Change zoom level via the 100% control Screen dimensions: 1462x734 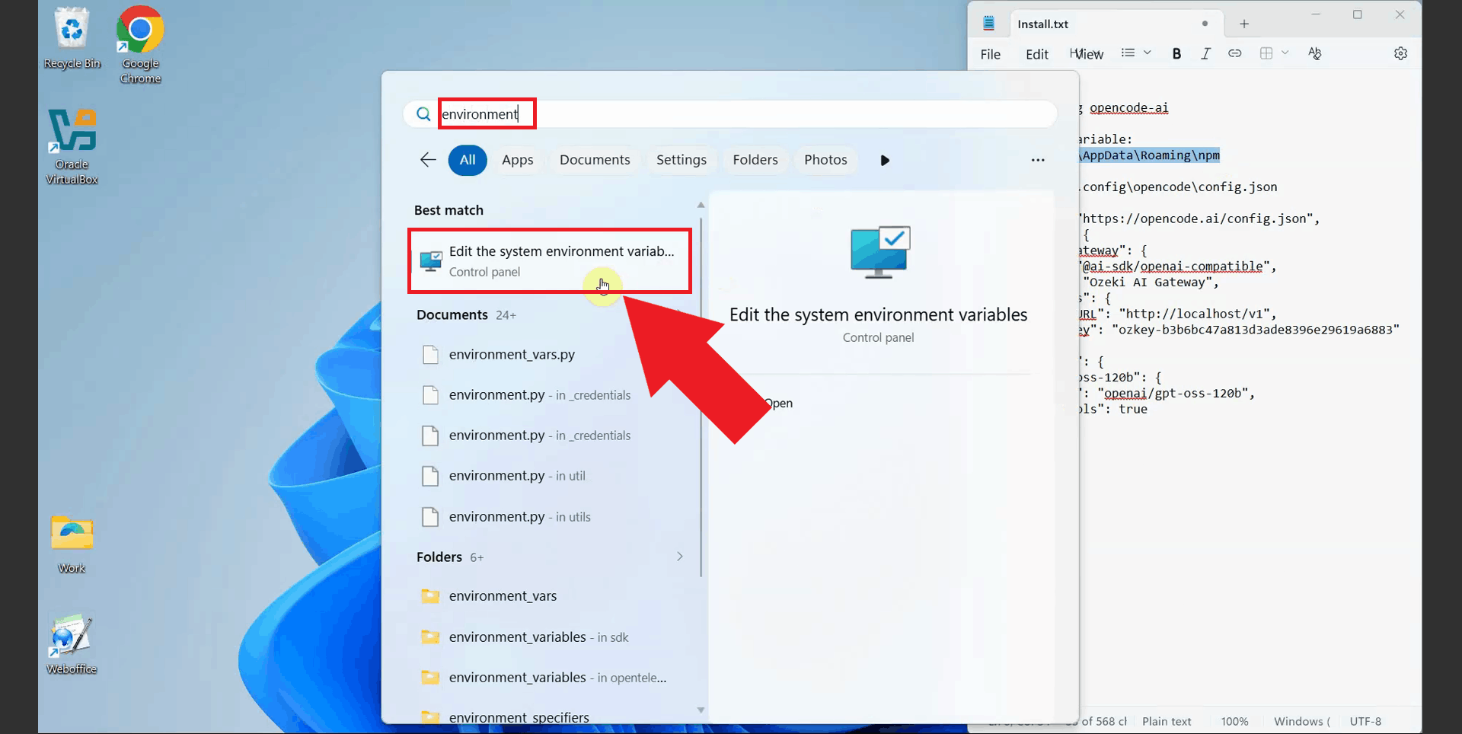click(1235, 721)
